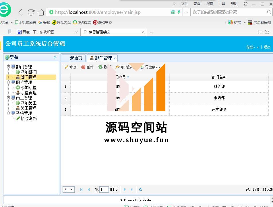Go to the previous page of results
This screenshot has height=207, width=273.
pos(89,190)
